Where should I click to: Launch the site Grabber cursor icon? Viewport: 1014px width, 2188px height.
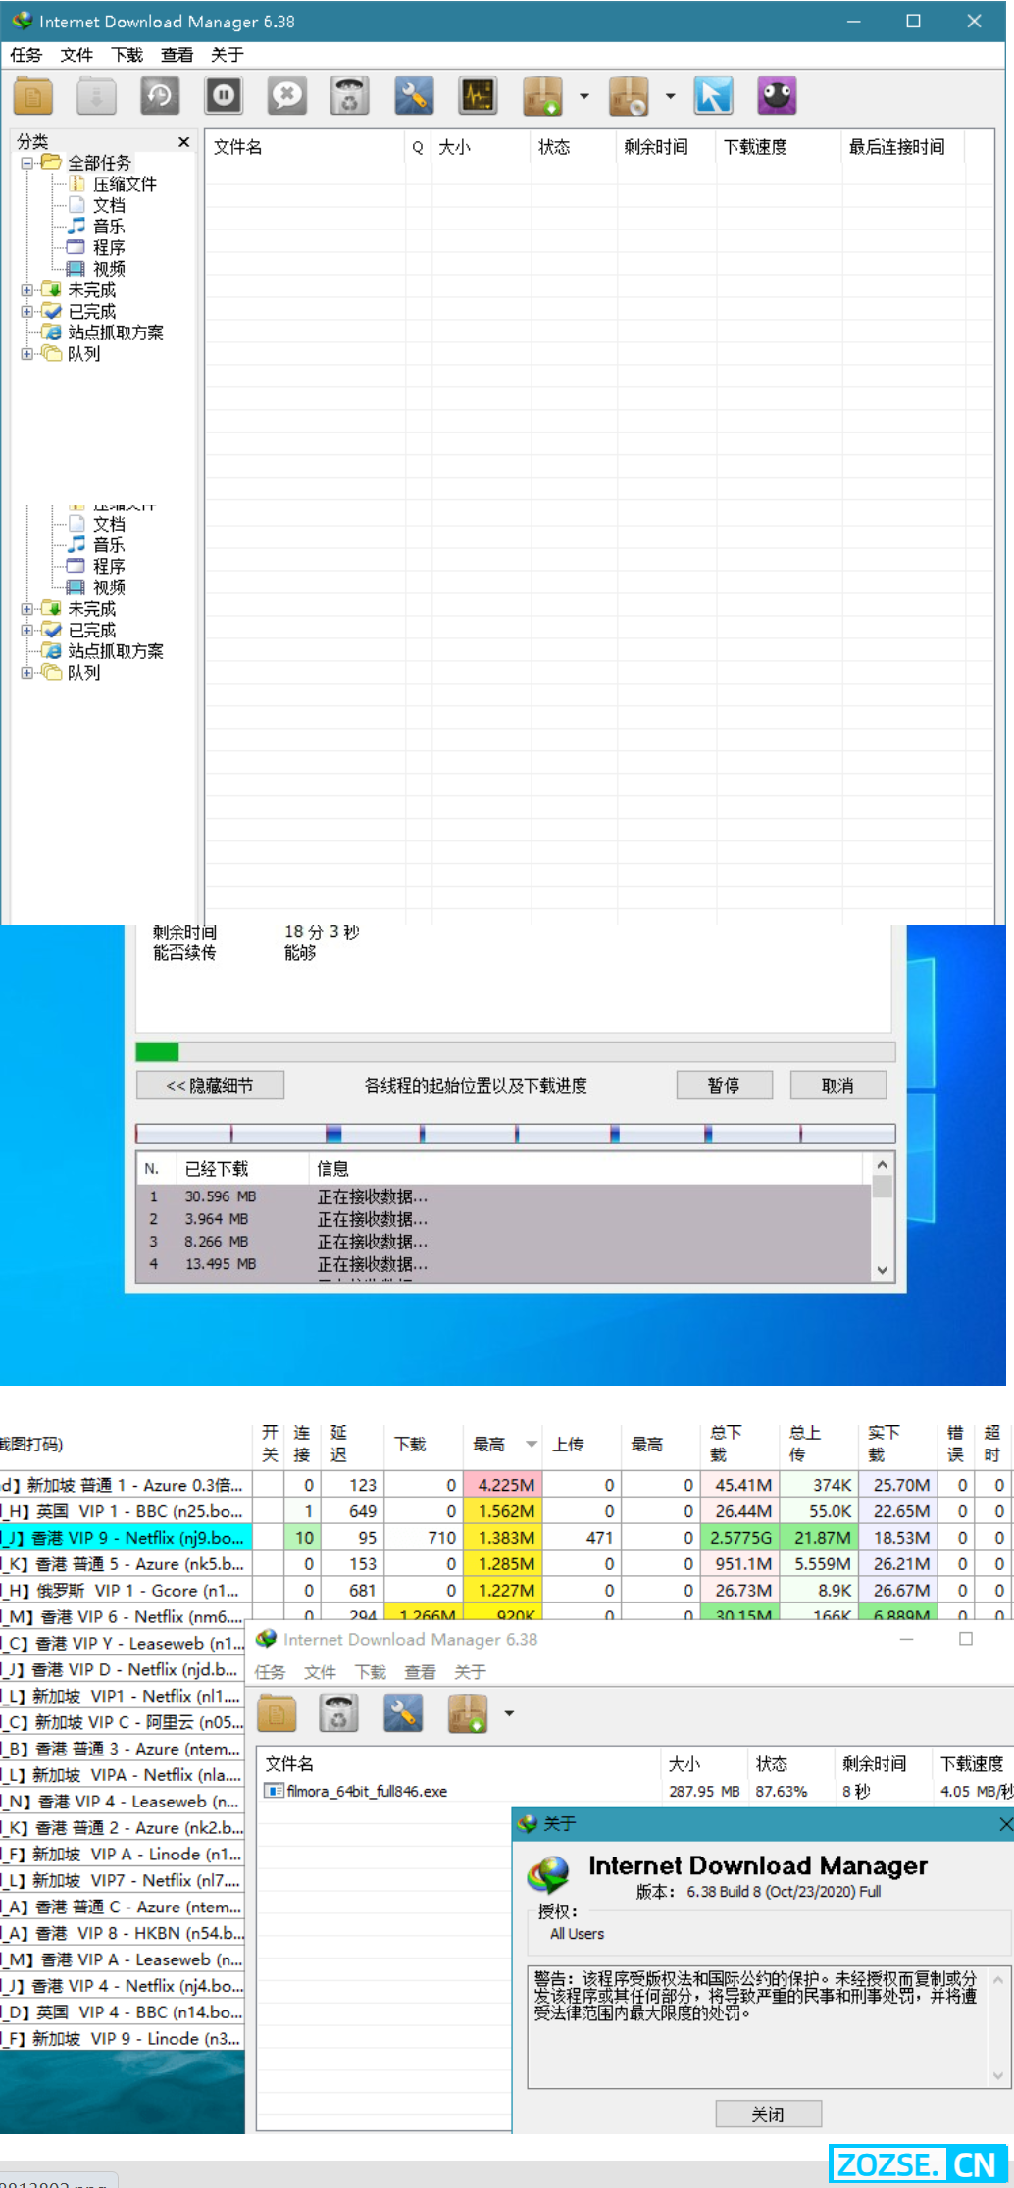click(x=713, y=96)
